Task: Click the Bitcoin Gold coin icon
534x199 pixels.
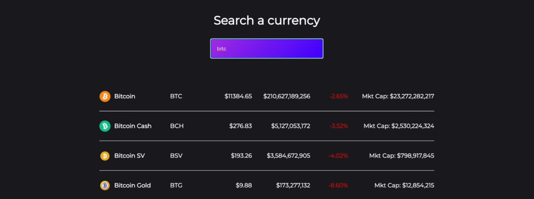Action: coord(105,185)
